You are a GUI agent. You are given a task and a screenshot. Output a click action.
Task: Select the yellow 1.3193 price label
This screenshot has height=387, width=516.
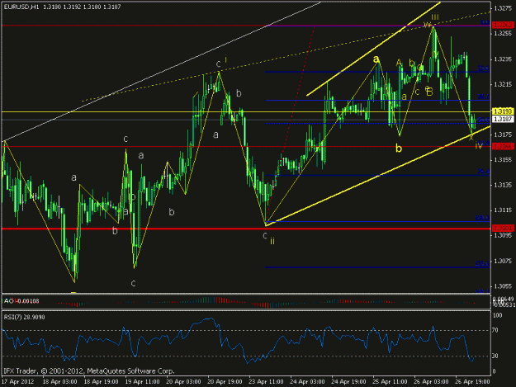(503, 111)
